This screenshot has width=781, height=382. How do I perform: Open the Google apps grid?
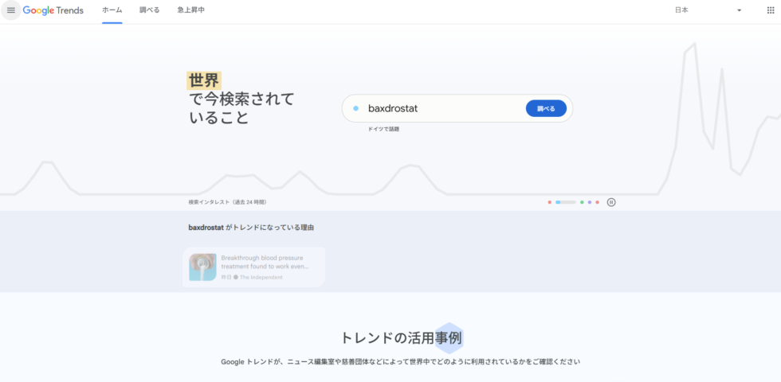click(x=771, y=10)
